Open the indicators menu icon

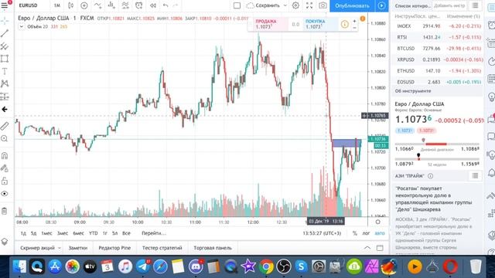98,5
